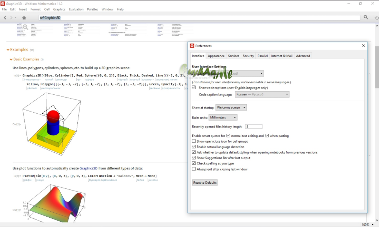Click the refresh icon beside search
This screenshot has height=227, width=379.
tap(376, 18)
